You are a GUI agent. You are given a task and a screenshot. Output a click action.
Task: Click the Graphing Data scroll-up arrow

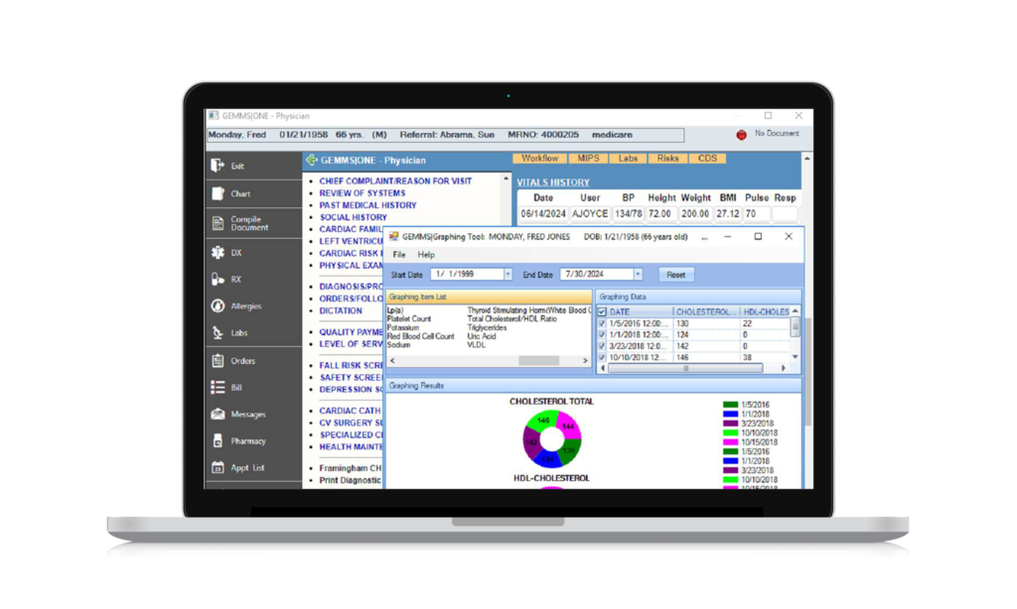click(x=796, y=311)
